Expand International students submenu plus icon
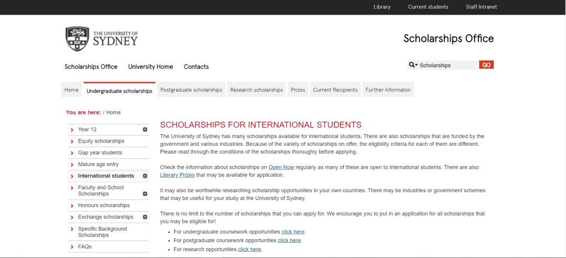This screenshot has height=258, width=566. (145, 176)
